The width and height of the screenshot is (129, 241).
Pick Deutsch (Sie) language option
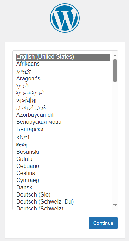[x=62, y=195]
